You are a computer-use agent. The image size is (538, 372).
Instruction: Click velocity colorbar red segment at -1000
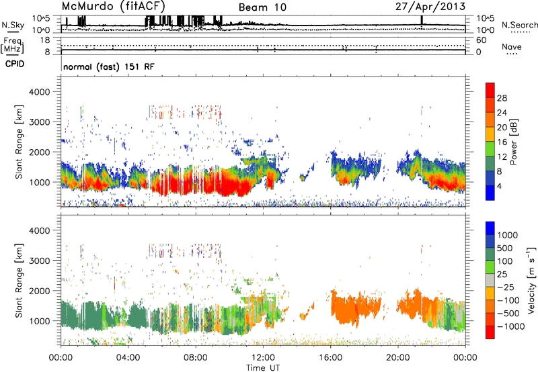[x=490, y=332]
